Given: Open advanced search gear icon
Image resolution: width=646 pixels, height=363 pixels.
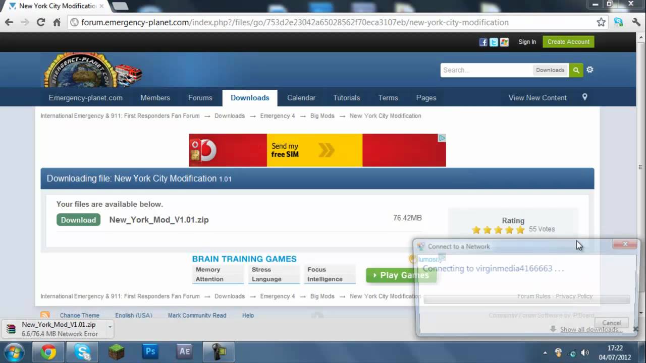Looking at the screenshot, I should click(589, 70).
